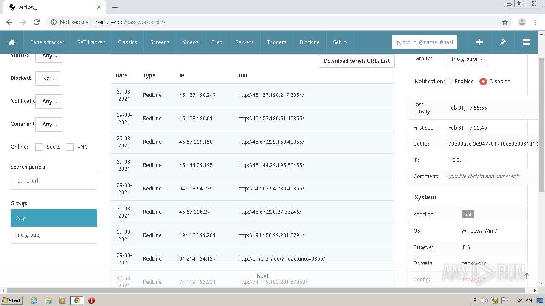Click scroll-to-top arrow icon
545x306 pixels.
[527, 276]
